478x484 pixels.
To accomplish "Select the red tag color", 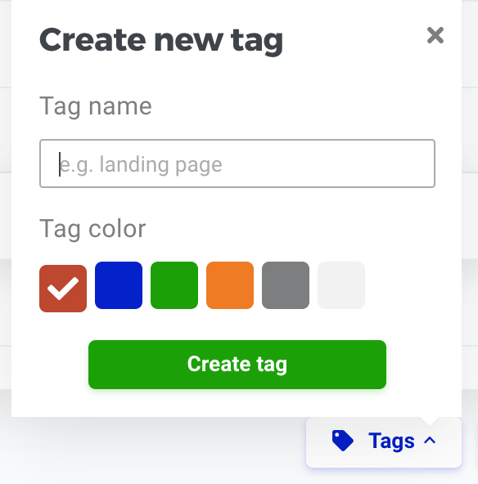I will coord(63,289).
